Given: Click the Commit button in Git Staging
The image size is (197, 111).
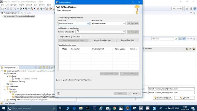Looking at the screenshot, I should click(184, 98).
